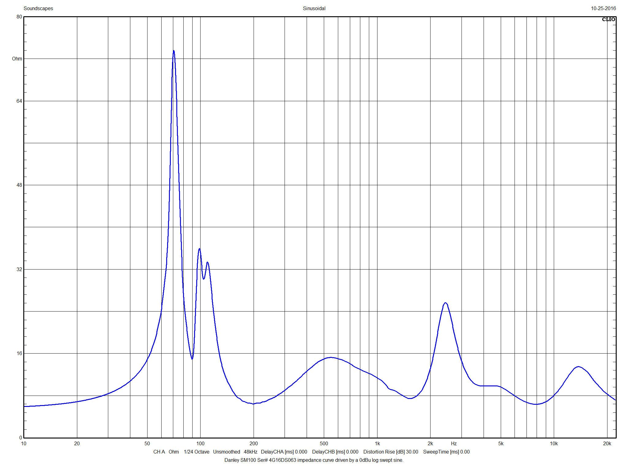Screen dimensions: 628x471
Task: Click the date 10-25-2016
Action: [x=603, y=8]
